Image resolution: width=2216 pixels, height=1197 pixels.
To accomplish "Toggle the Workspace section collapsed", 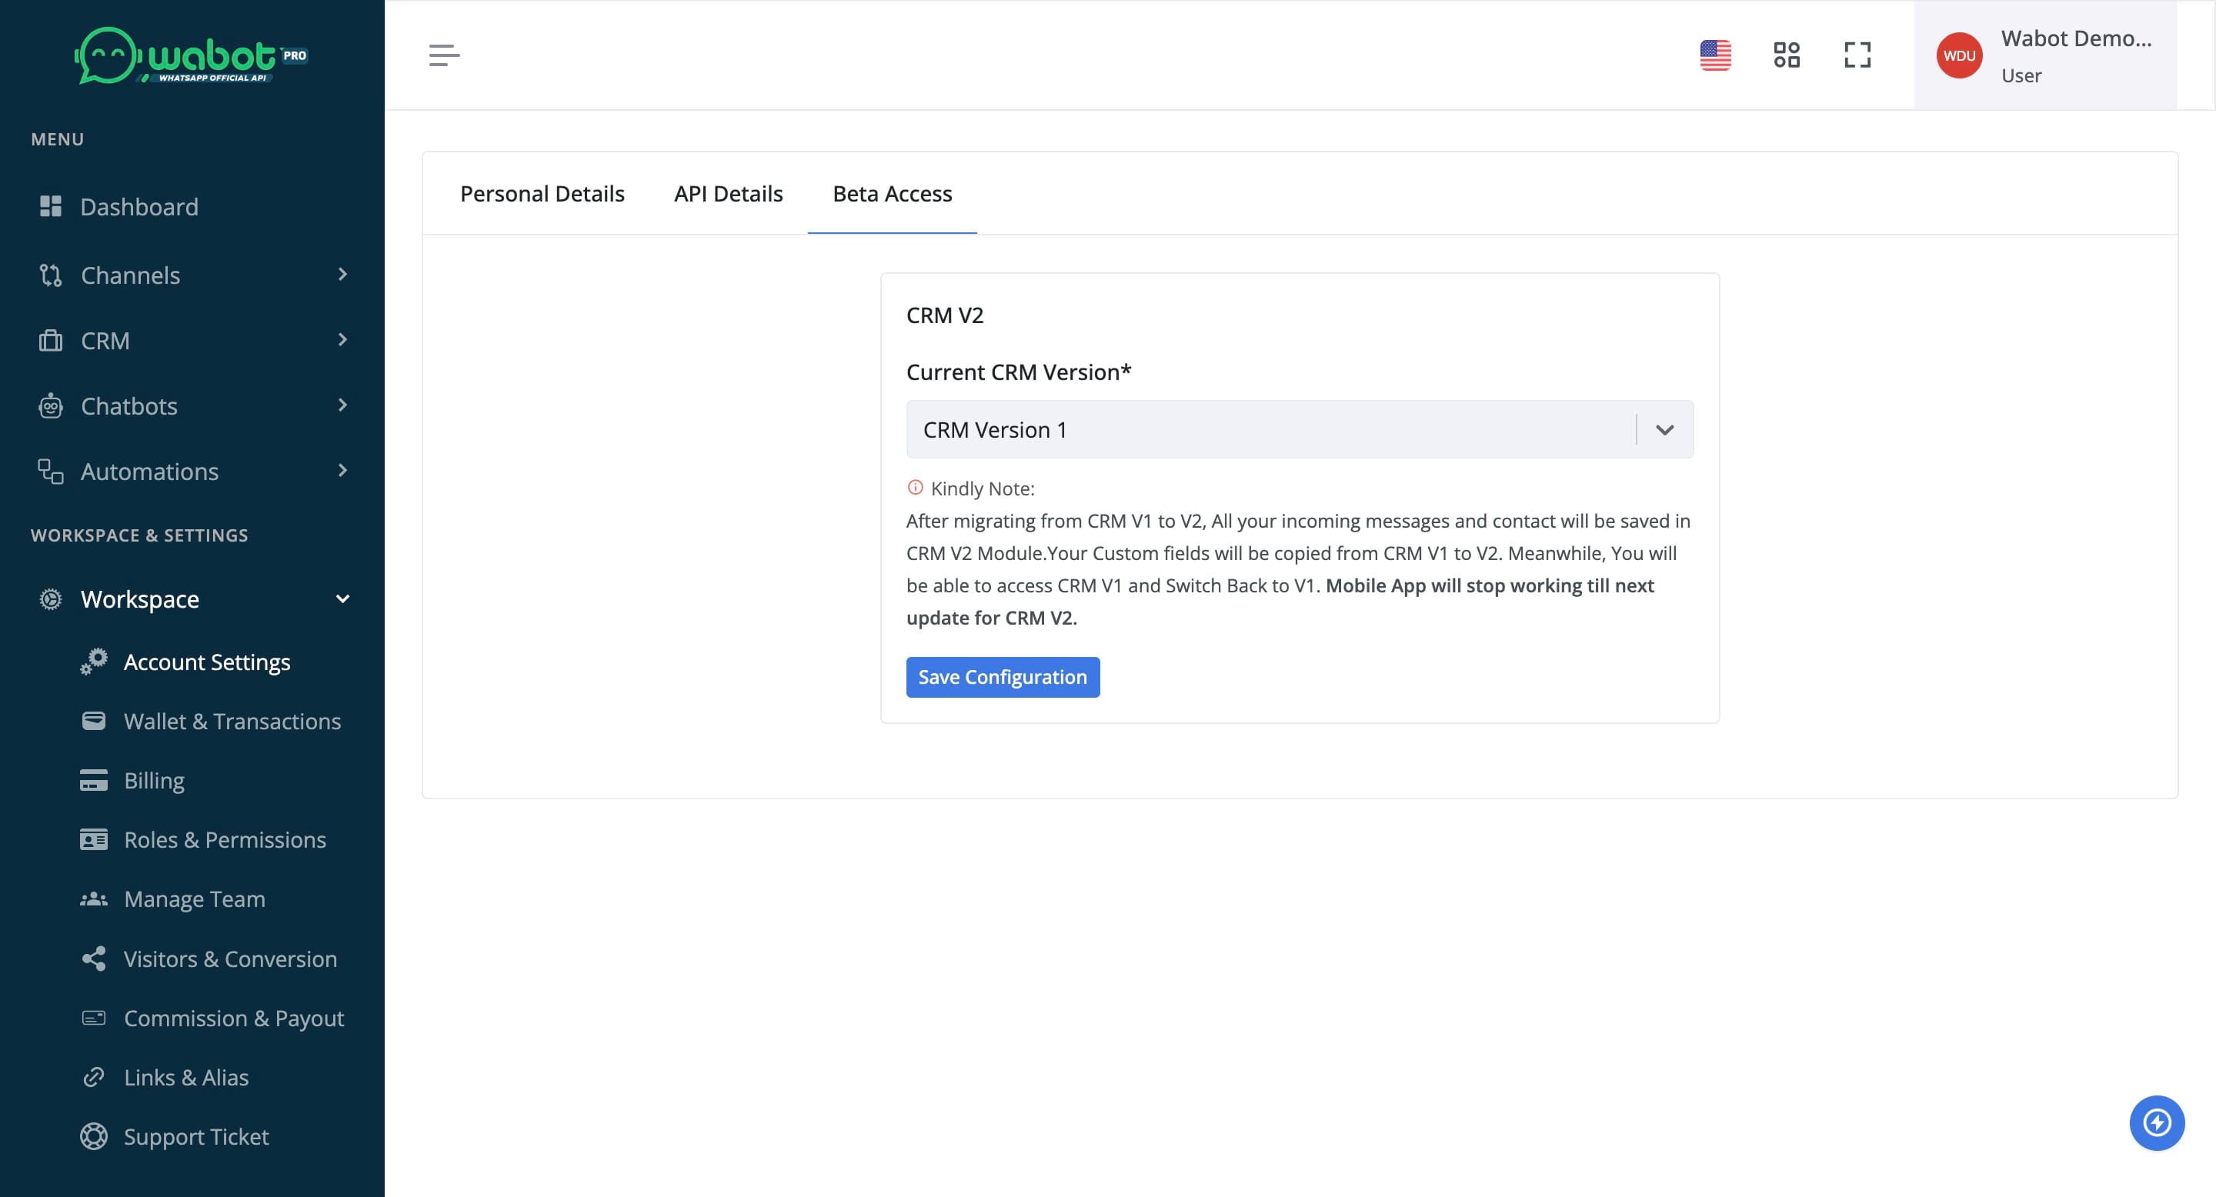I will coord(343,598).
